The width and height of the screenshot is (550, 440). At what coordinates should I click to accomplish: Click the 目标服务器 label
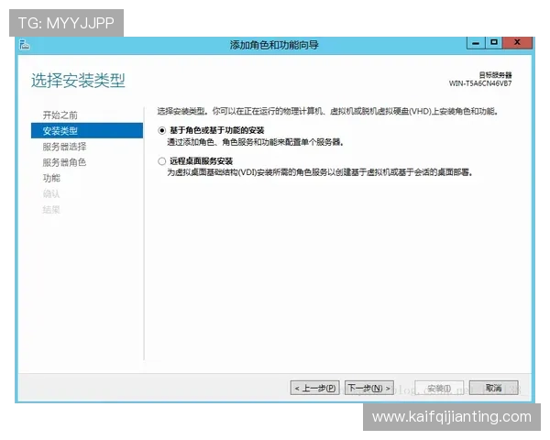[x=495, y=75]
